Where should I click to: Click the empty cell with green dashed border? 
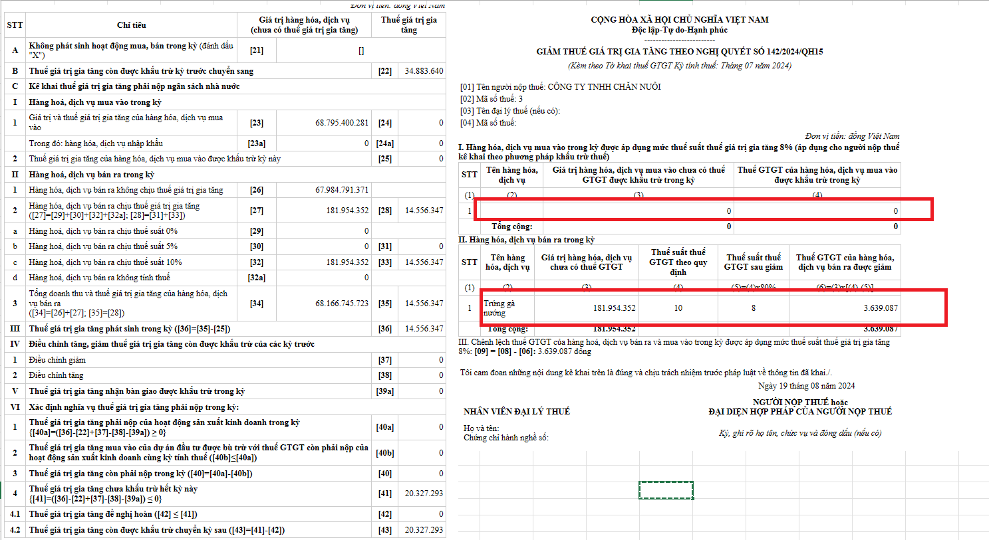[x=666, y=490]
